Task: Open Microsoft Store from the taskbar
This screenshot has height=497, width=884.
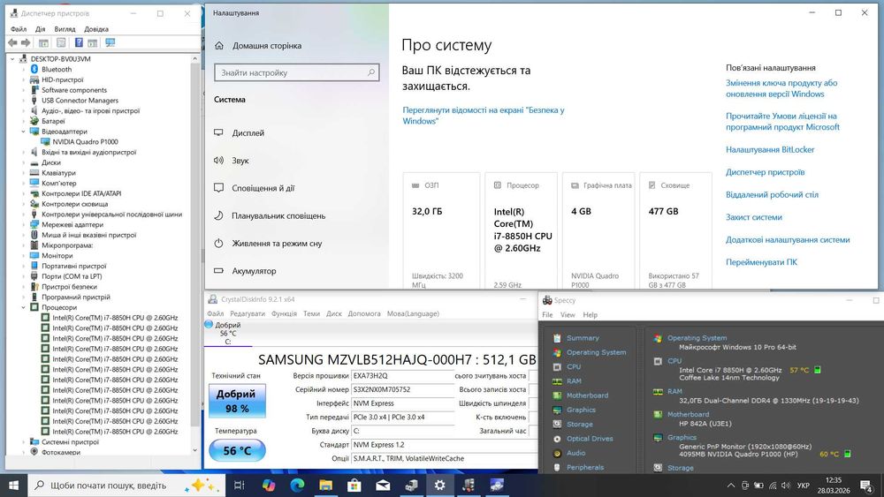Action: tap(354, 485)
